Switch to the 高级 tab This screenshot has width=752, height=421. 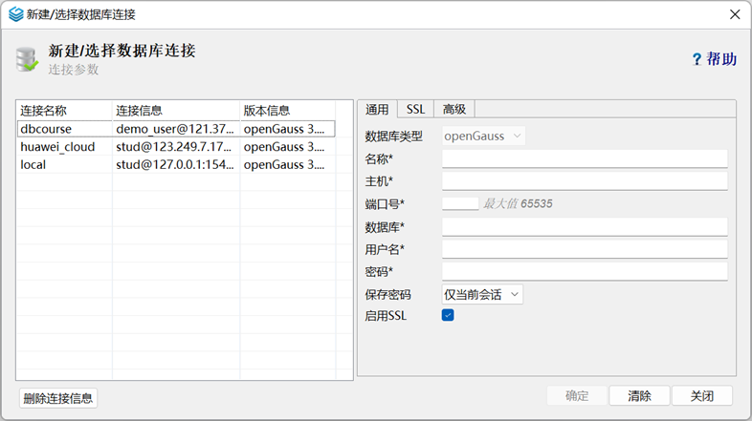(454, 110)
